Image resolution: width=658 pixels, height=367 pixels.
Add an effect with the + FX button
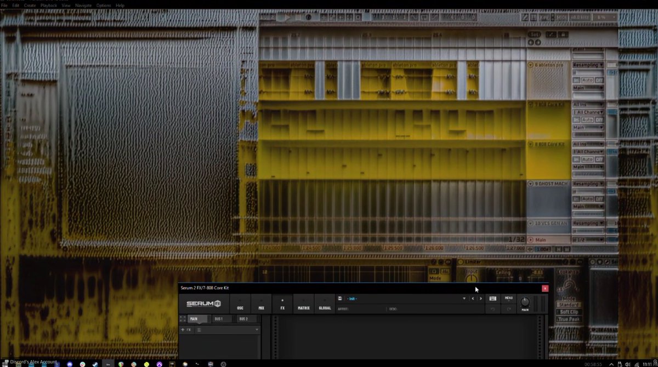(185, 330)
